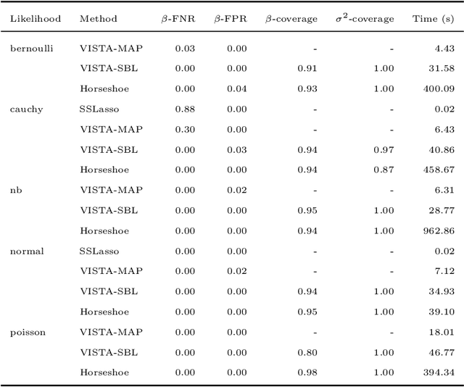
Task: Select the poisson likelihood label
Action: (x=27, y=332)
